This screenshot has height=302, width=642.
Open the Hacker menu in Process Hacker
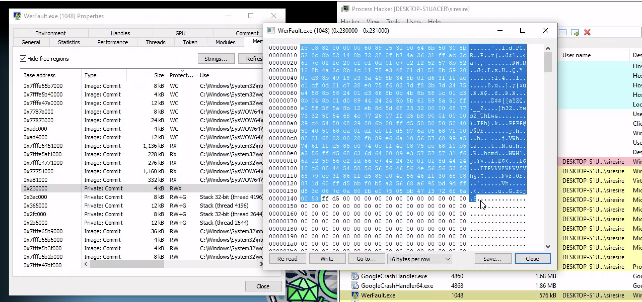[x=350, y=21]
